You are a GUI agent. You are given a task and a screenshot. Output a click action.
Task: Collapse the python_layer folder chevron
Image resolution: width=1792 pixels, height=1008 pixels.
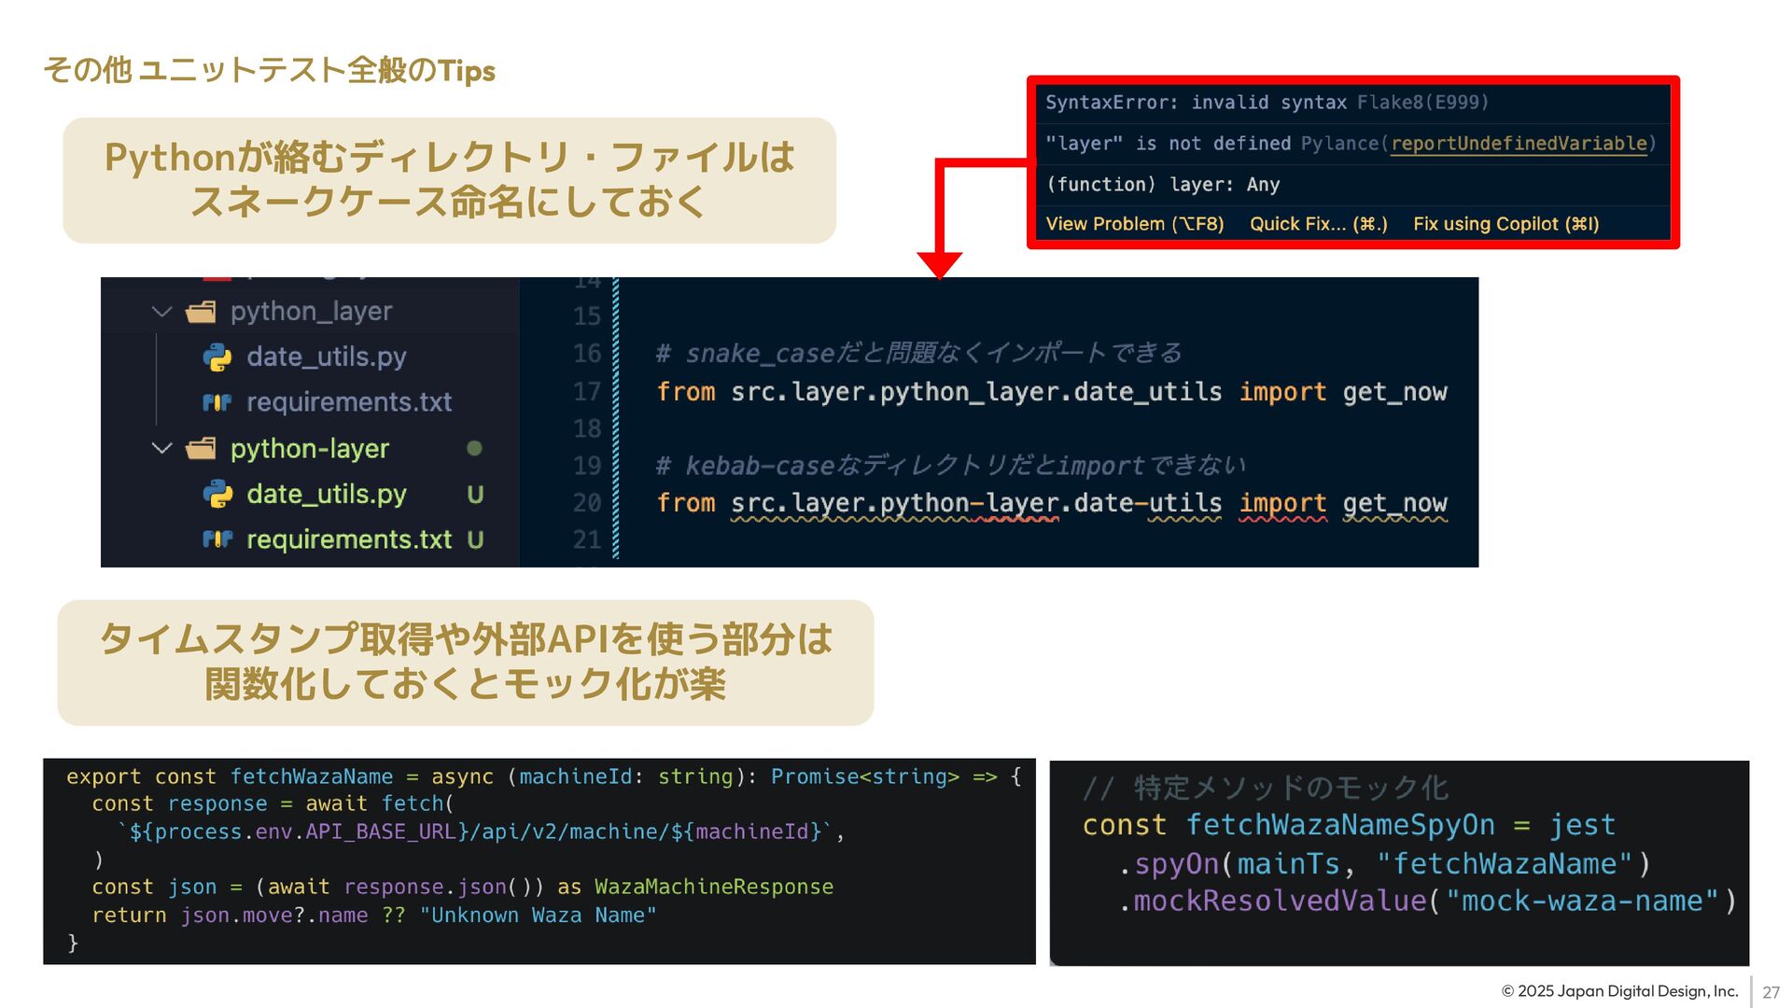[x=162, y=312]
